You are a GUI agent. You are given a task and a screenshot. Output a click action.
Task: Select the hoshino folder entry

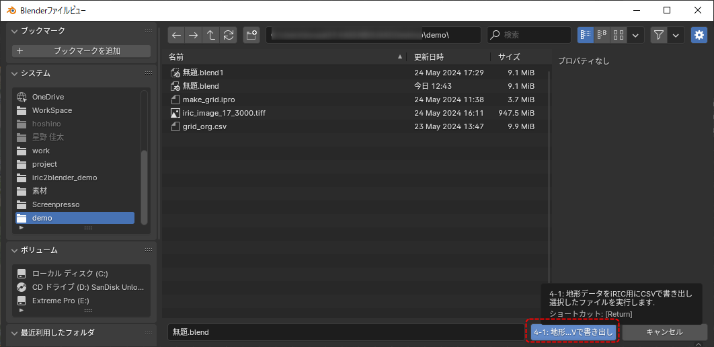tap(75, 124)
